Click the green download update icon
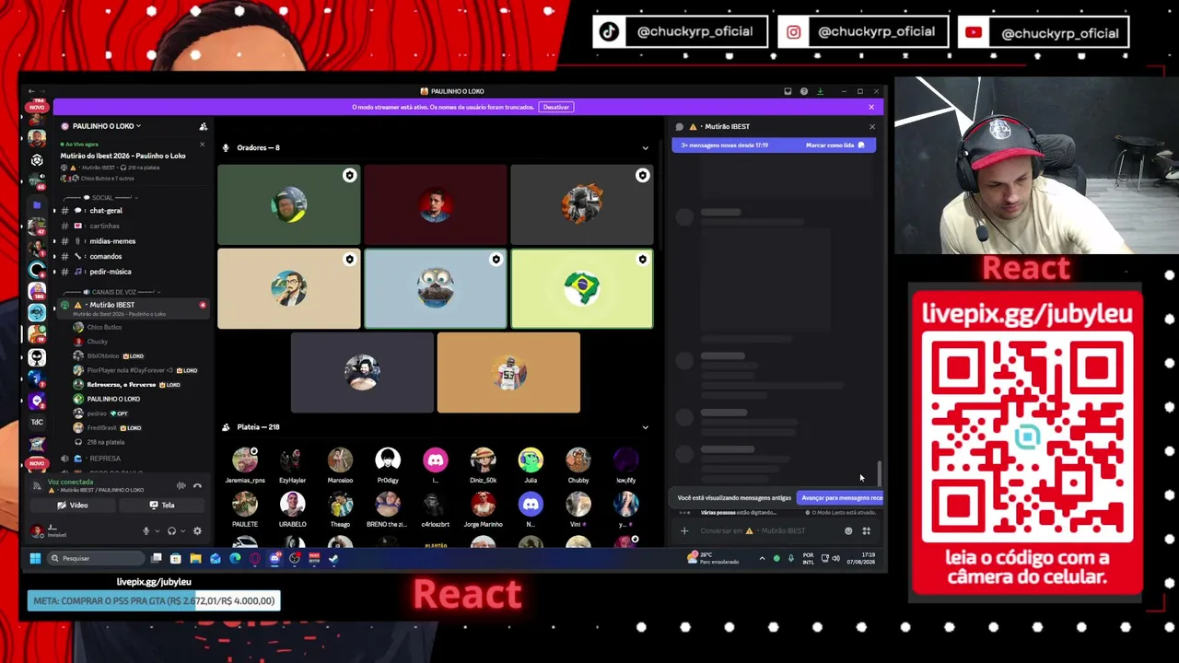1179x663 pixels. 820,91
